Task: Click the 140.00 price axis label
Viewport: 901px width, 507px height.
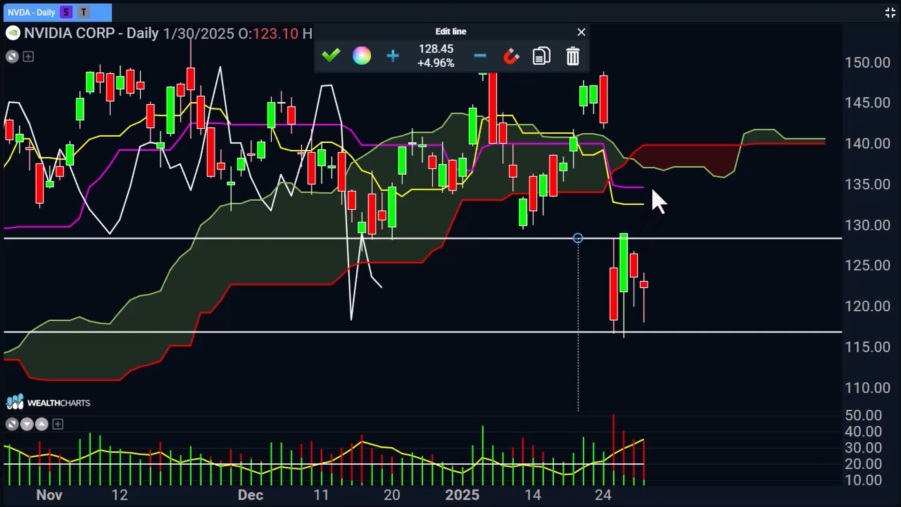Action: tap(867, 144)
